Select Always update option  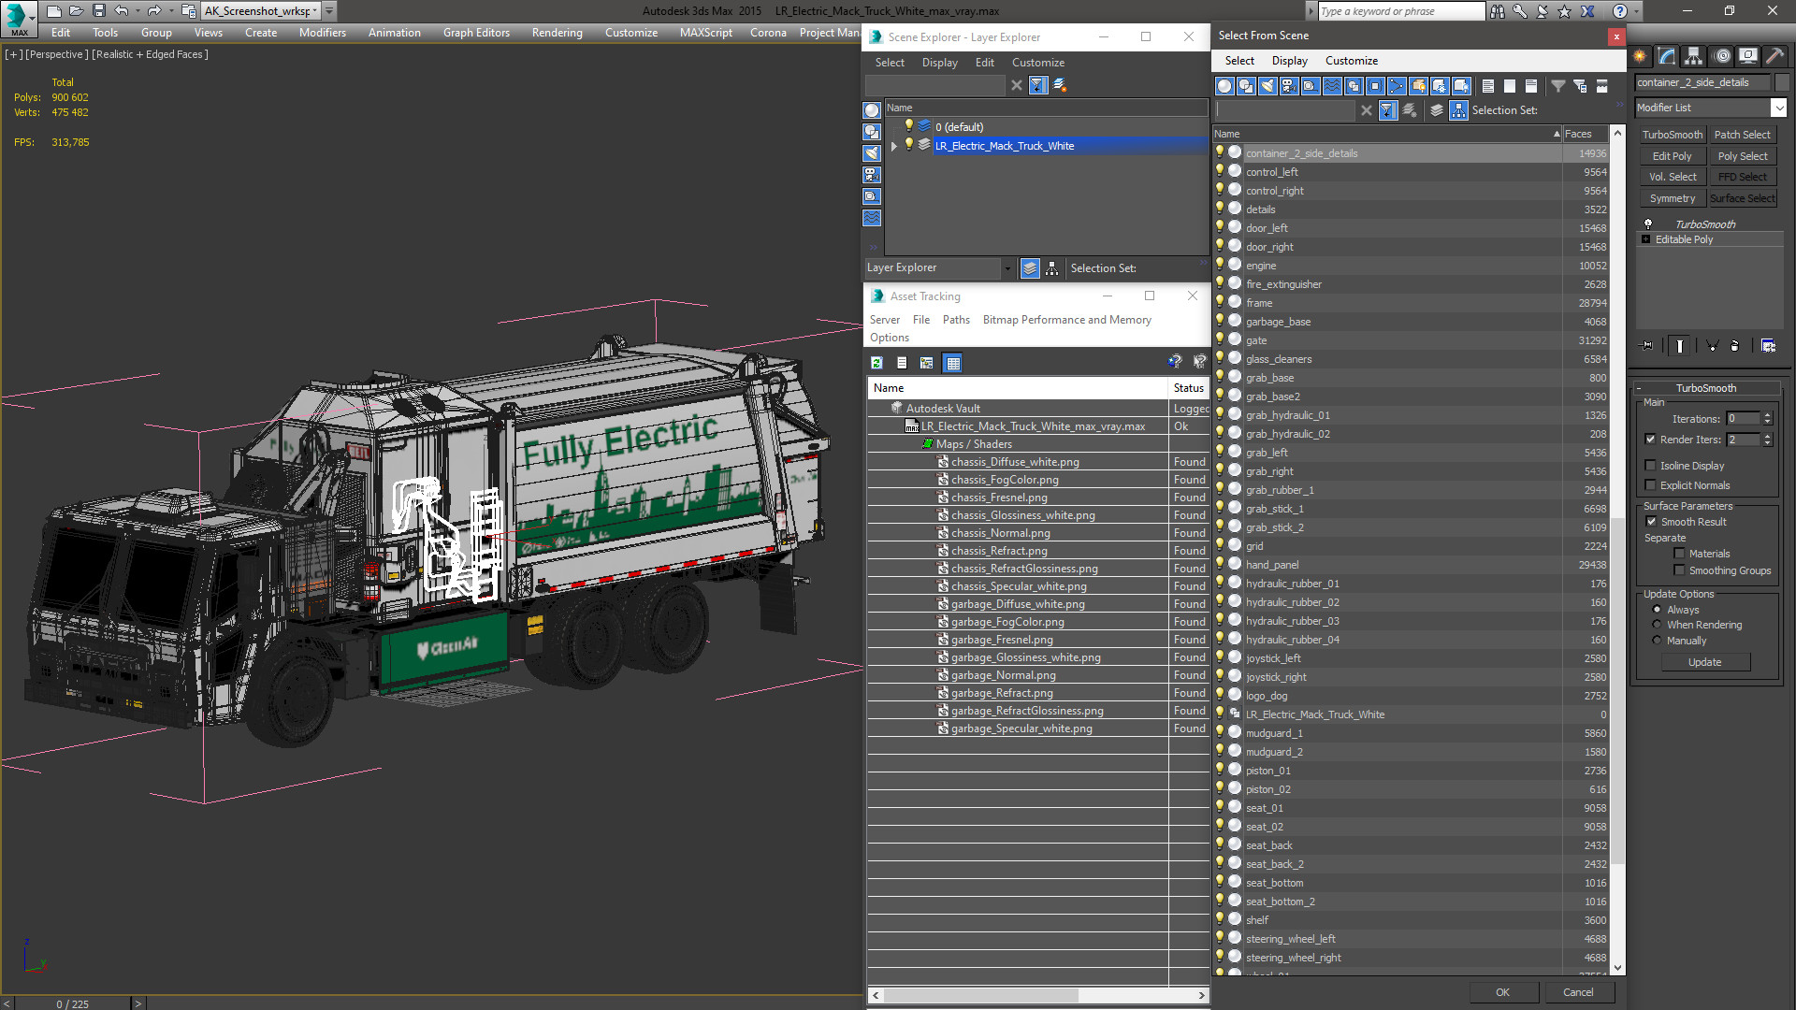point(1658,610)
